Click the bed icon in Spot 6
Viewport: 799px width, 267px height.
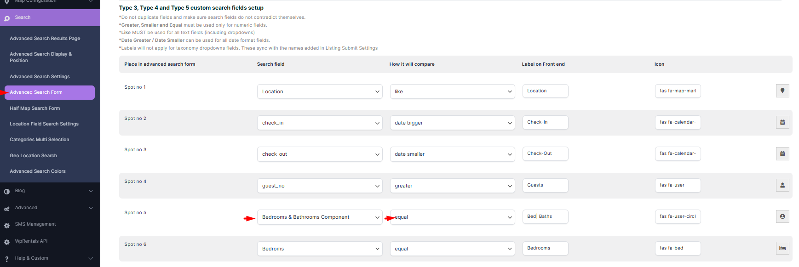point(782,248)
